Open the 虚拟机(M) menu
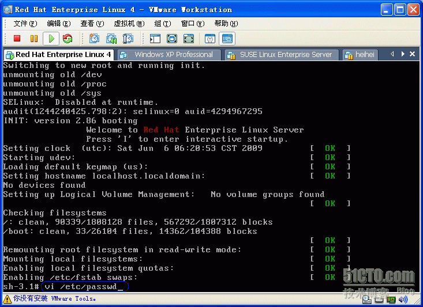The height and width of the screenshot is (307, 423). (129, 24)
